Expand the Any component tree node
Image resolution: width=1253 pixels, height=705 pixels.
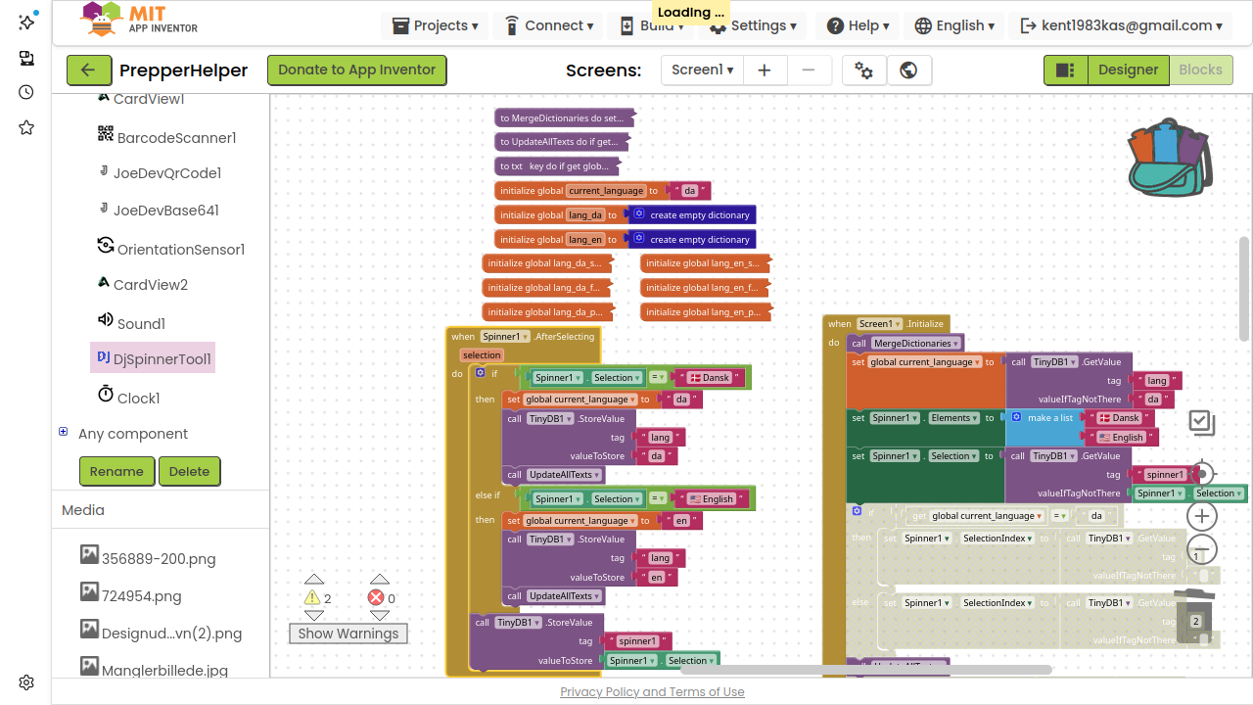[64, 432]
